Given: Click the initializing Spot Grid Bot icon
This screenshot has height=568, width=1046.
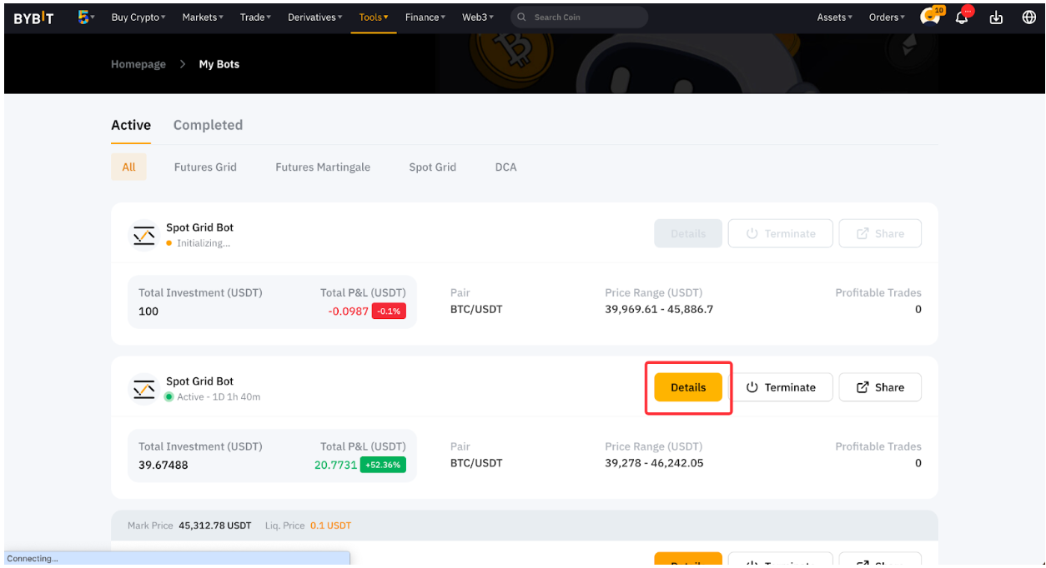Looking at the screenshot, I should (x=144, y=236).
